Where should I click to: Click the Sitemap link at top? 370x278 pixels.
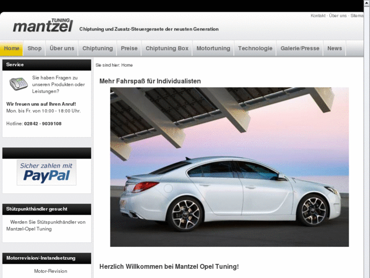(357, 16)
